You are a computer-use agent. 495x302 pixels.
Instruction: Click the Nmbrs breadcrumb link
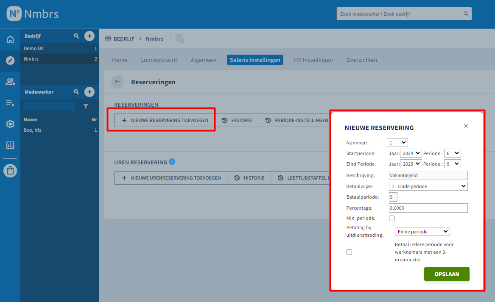(x=155, y=39)
